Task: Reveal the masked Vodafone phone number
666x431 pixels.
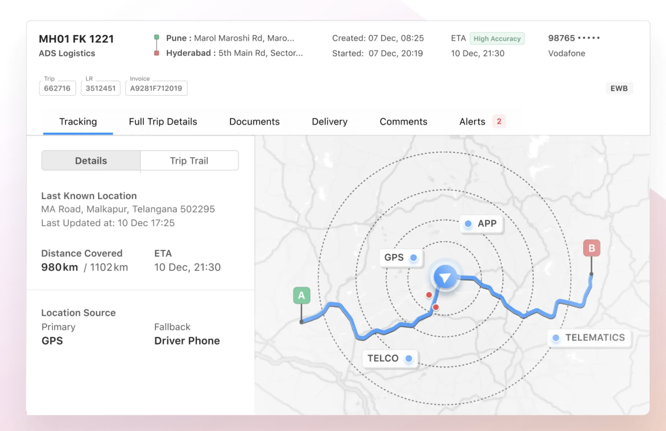Action: 574,37
